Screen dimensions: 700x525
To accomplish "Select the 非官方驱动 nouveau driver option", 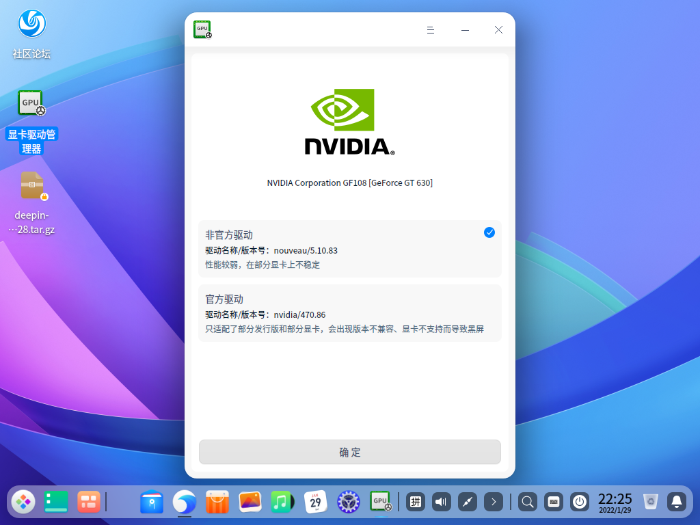I will coord(349,249).
